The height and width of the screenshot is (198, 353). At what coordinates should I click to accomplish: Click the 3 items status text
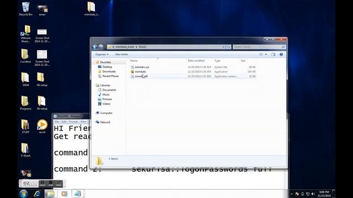click(113, 159)
